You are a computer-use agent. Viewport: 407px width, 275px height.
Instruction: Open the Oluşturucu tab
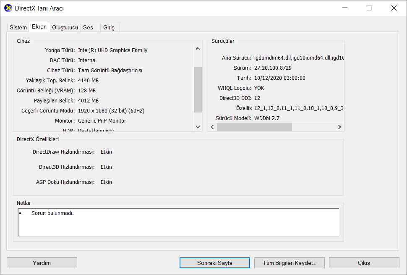point(65,27)
